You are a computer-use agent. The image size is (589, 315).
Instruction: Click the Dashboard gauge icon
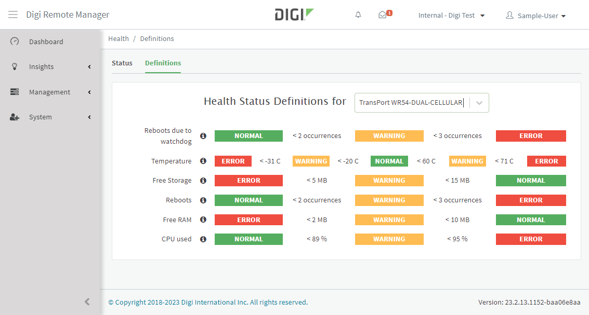click(14, 41)
